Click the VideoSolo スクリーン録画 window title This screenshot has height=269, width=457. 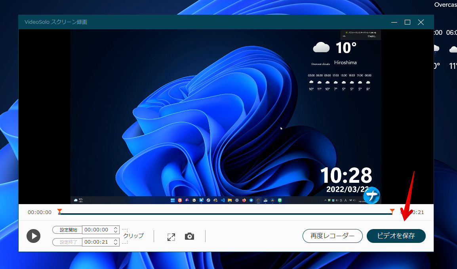(x=56, y=22)
